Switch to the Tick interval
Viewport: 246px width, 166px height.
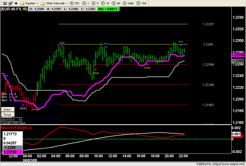[142, 3]
